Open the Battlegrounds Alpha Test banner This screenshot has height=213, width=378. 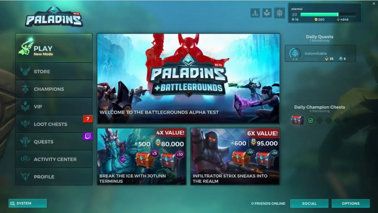click(x=188, y=79)
